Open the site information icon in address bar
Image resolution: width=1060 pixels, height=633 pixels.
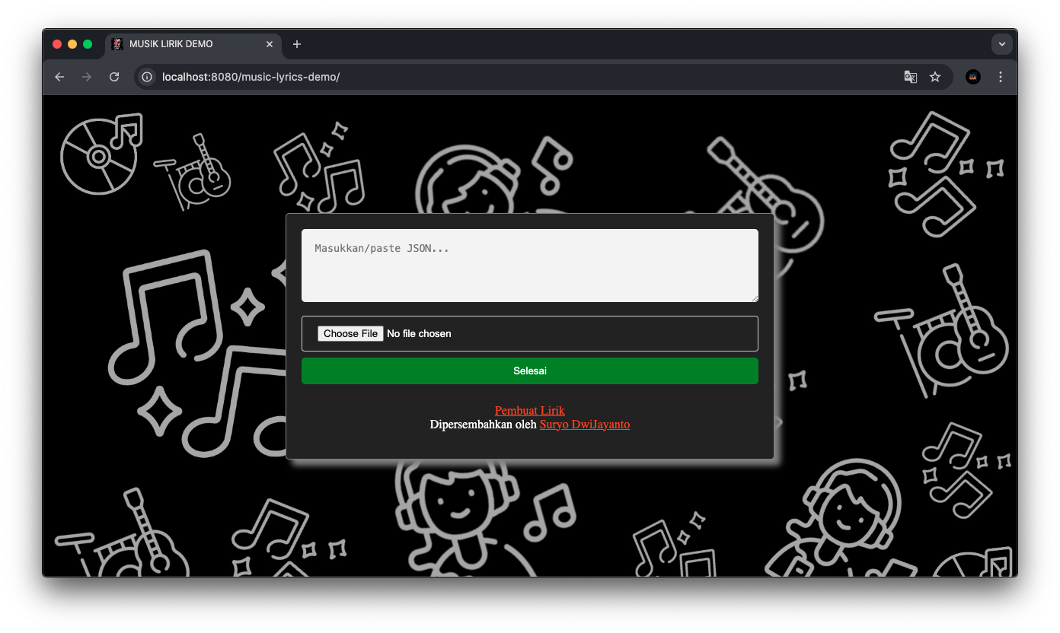(145, 77)
